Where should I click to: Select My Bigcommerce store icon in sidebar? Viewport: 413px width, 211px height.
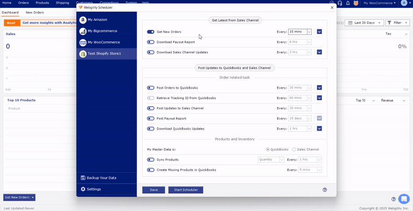[x=83, y=31]
